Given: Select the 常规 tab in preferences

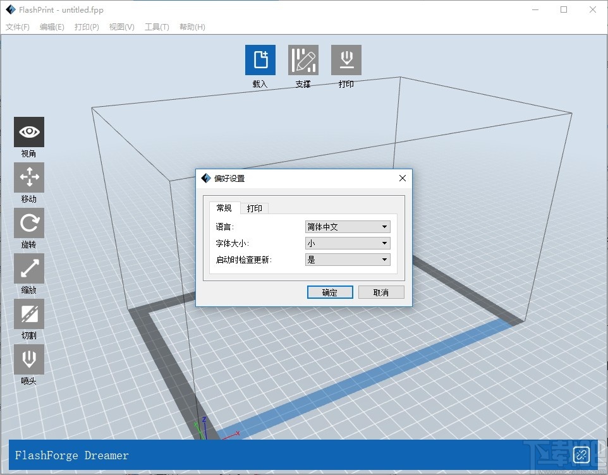Looking at the screenshot, I should [x=224, y=208].
